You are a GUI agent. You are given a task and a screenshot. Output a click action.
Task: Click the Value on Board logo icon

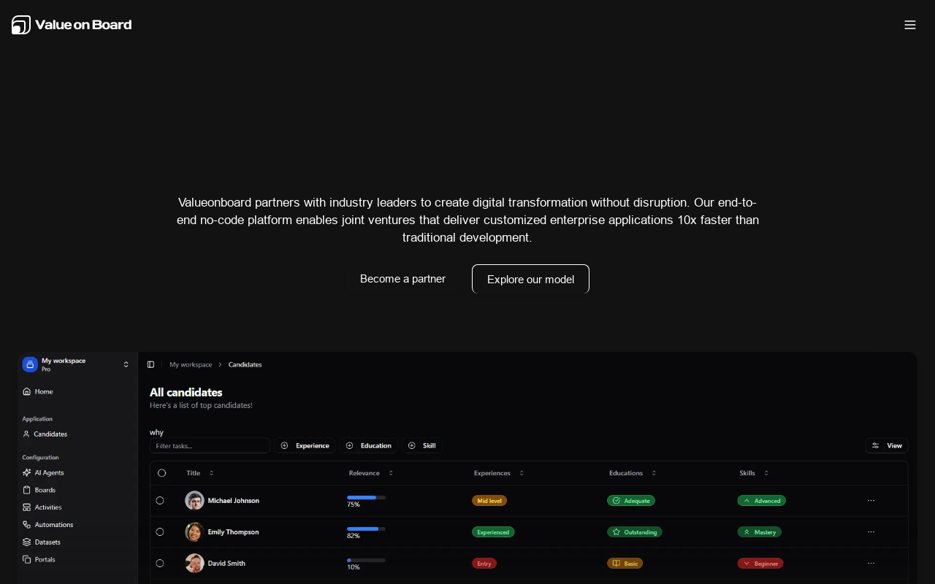coord(21,25)
